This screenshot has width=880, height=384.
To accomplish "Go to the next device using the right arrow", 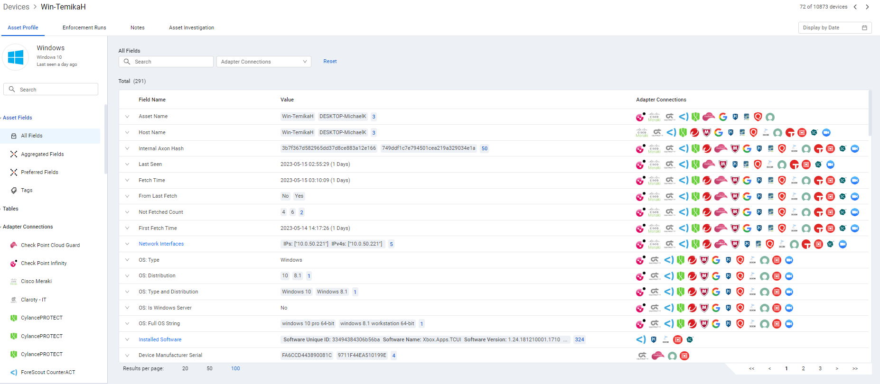I will (x=867, y=7).
